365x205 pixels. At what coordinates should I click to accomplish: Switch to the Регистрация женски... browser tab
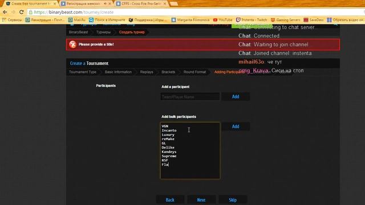(83, 4)
